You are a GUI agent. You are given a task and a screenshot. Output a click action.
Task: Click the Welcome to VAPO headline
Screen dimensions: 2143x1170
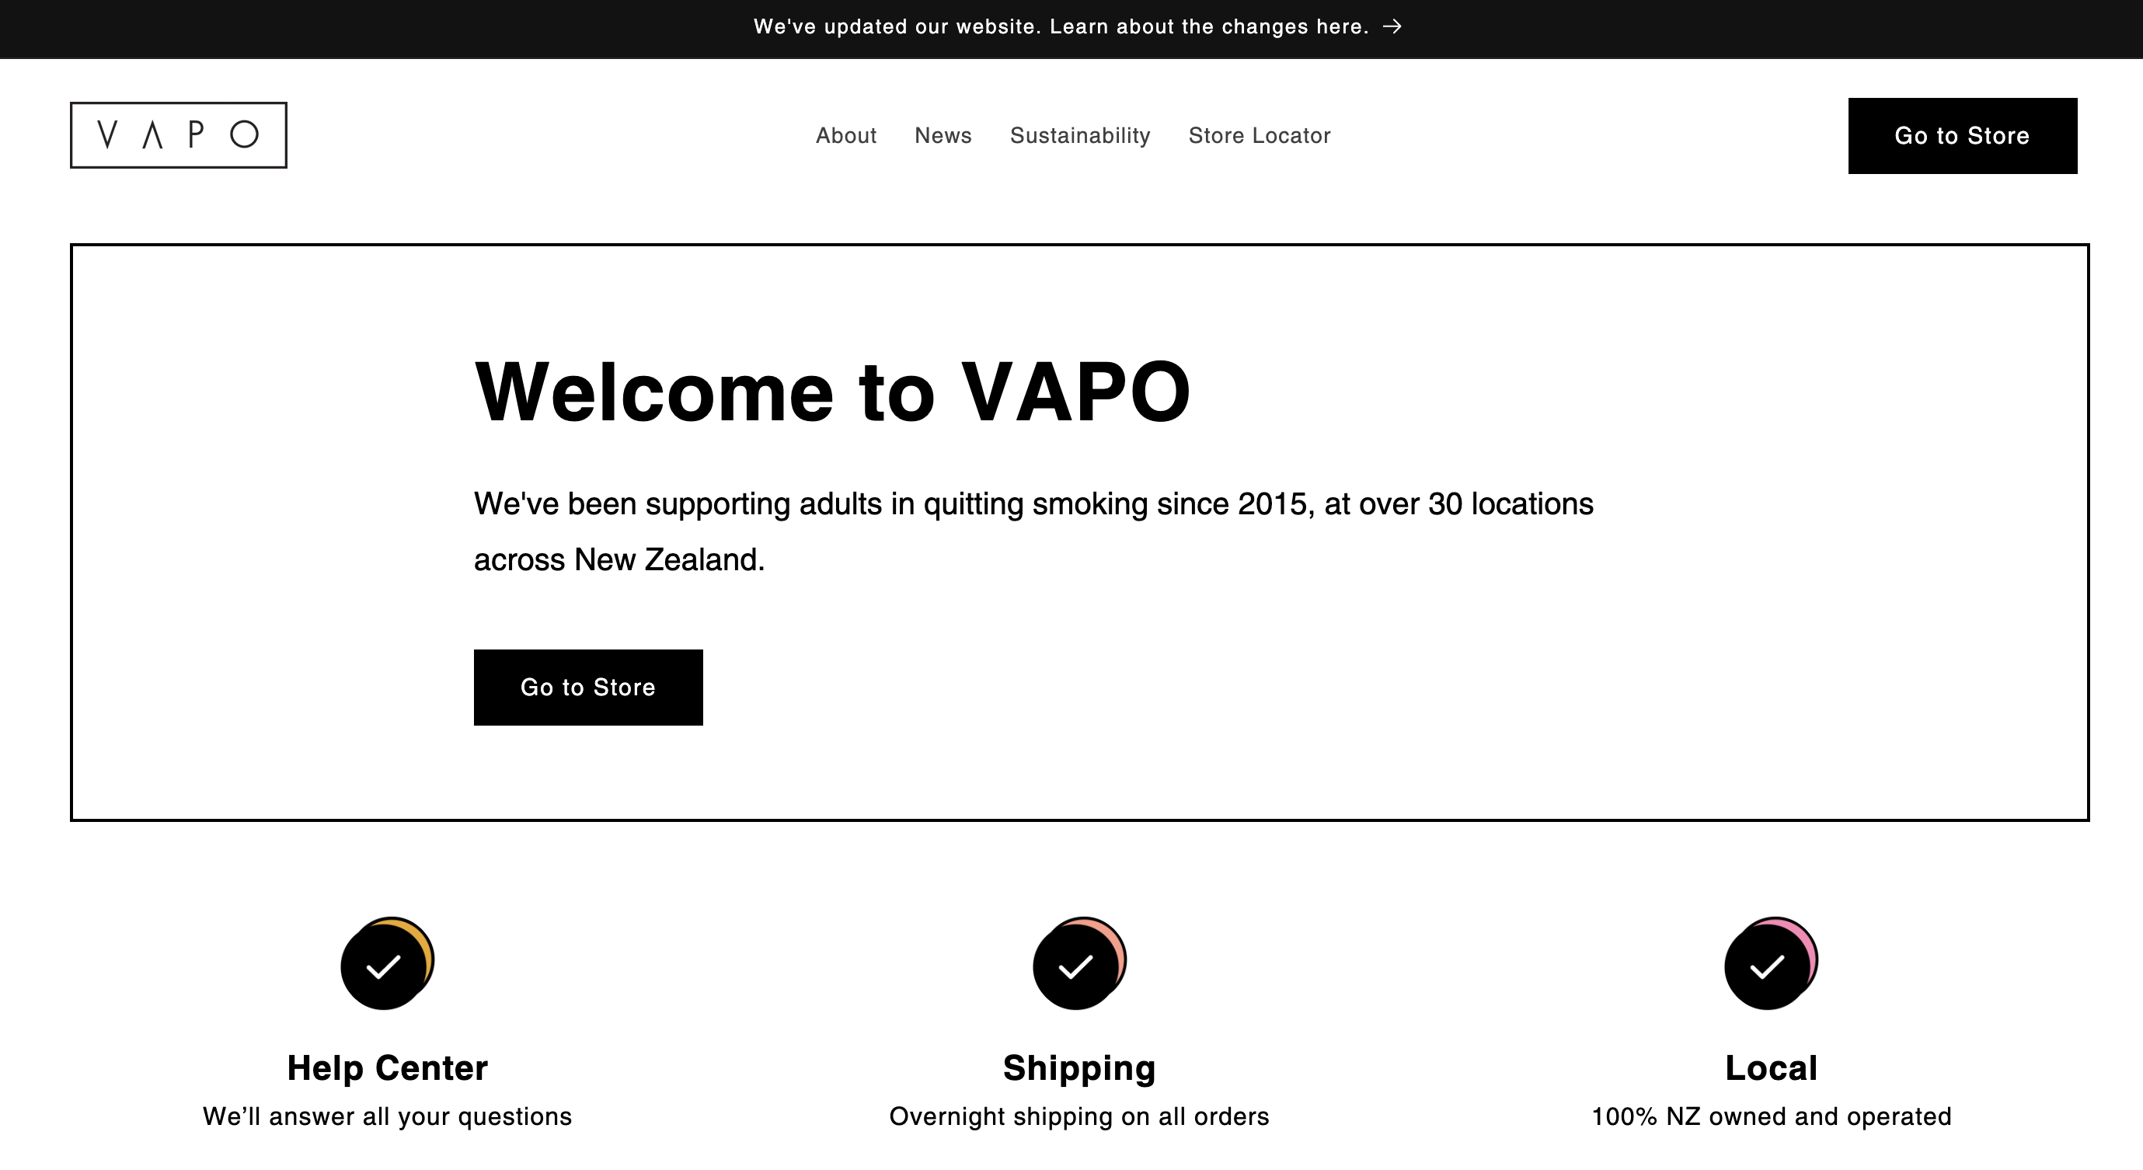(x=833, y=392)
